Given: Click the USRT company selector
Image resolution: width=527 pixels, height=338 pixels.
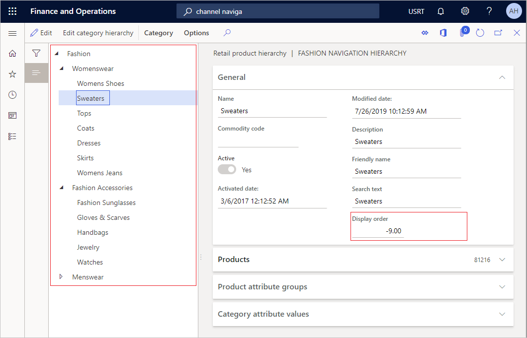Looking at the screenshot, I should tap(416, 11).
